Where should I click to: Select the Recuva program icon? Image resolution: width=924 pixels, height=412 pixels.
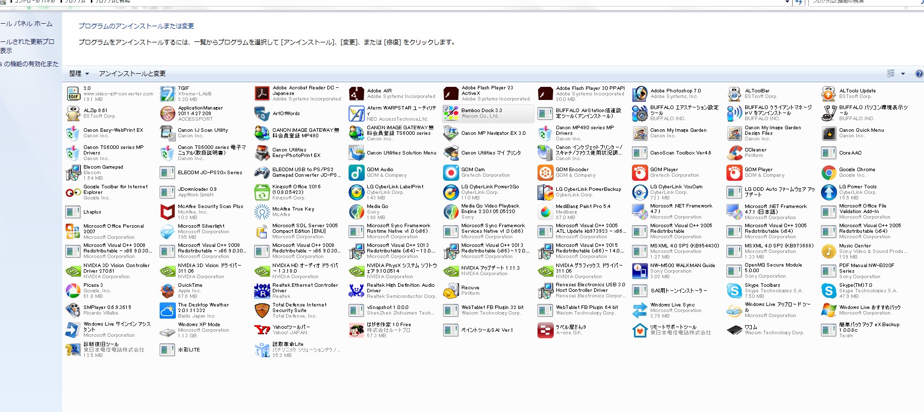click(451, 291)
